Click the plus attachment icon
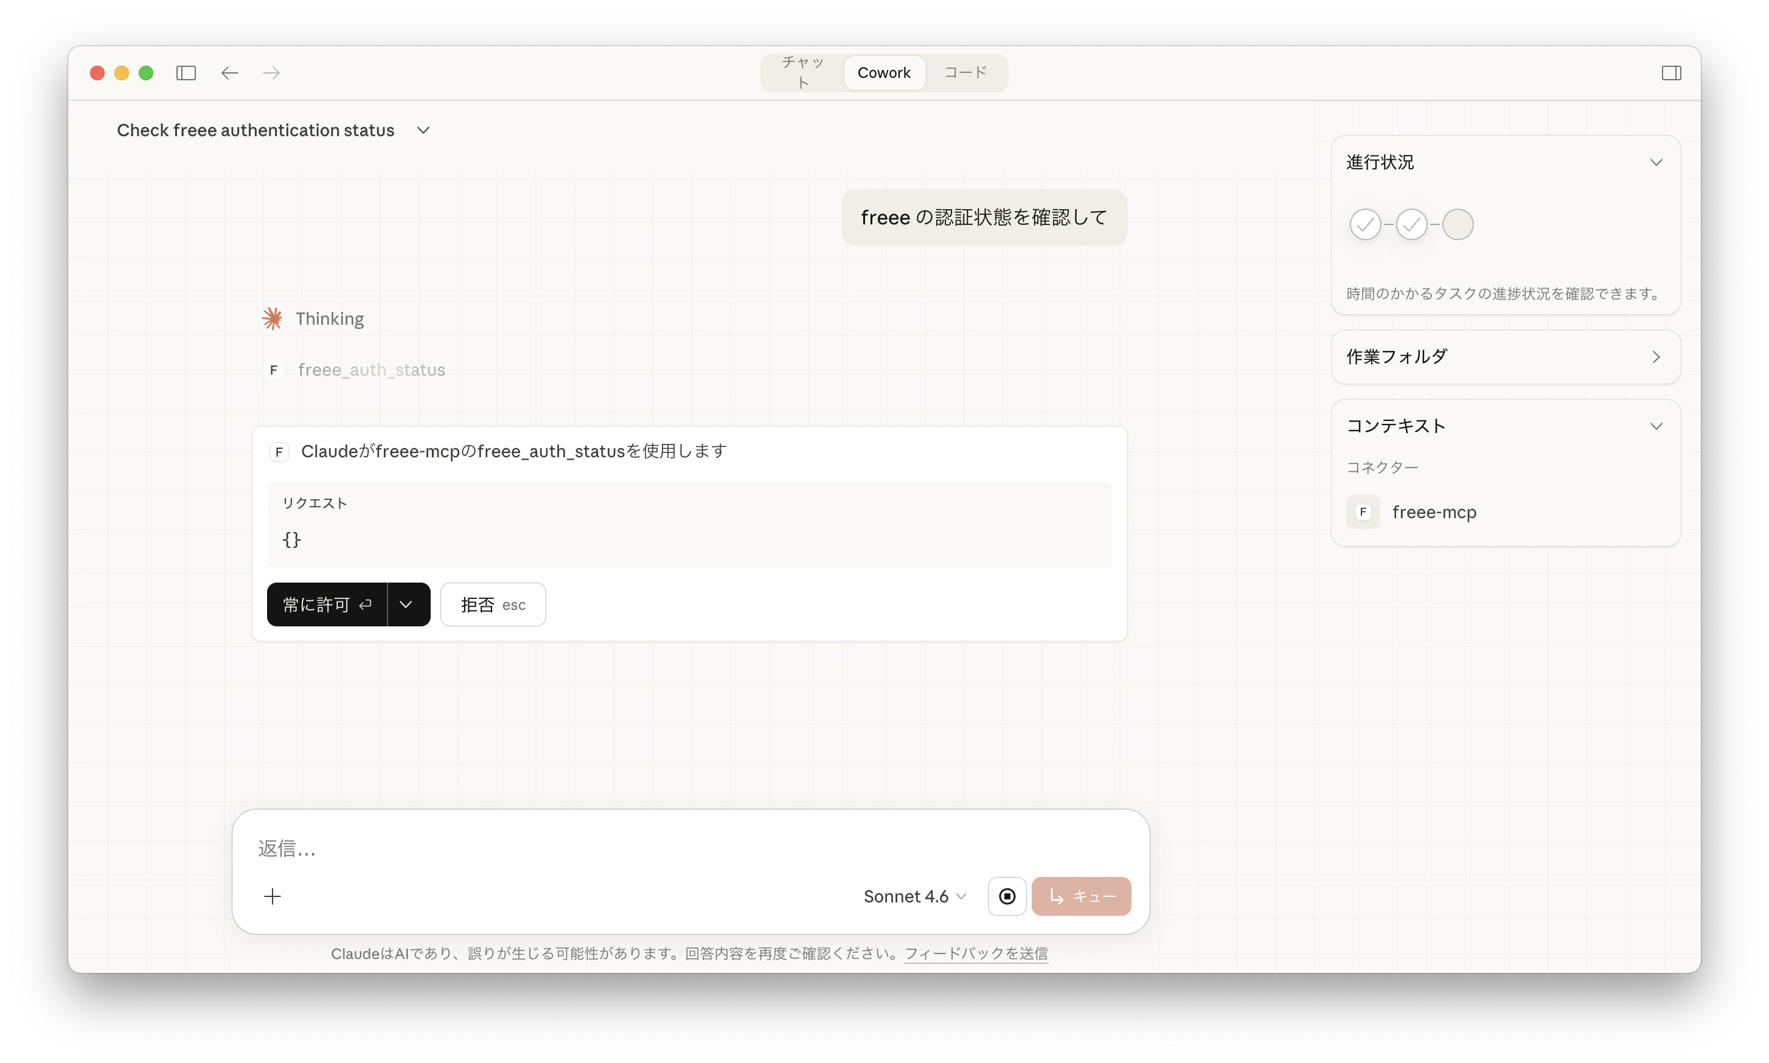The image size is (1769, 1063). pyautogui.click(x=273, y=896)
